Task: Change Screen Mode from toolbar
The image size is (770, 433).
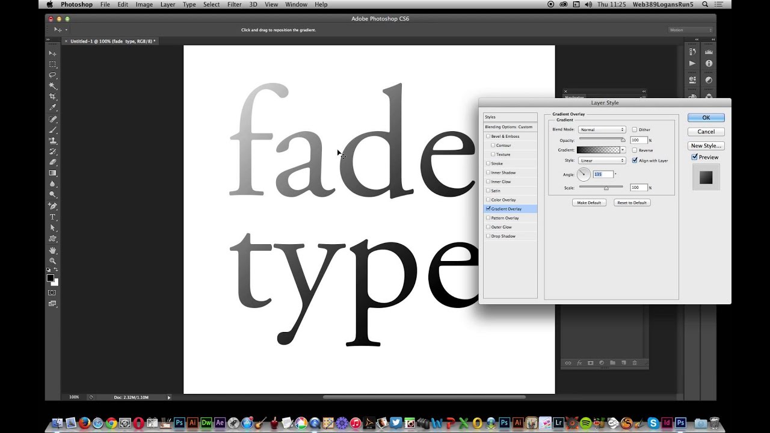Action: [x=52, y=304]
